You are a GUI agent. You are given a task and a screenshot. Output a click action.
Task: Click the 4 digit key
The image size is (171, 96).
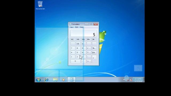coord(73,53)
